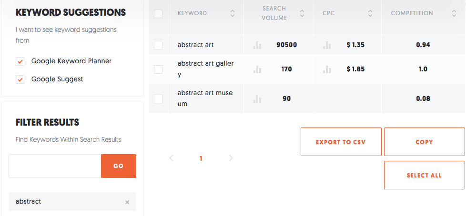The width and height of the screenshot is (466, 216).
Task: Remove the 'abstract' filter tag
Action: [127, 202]
